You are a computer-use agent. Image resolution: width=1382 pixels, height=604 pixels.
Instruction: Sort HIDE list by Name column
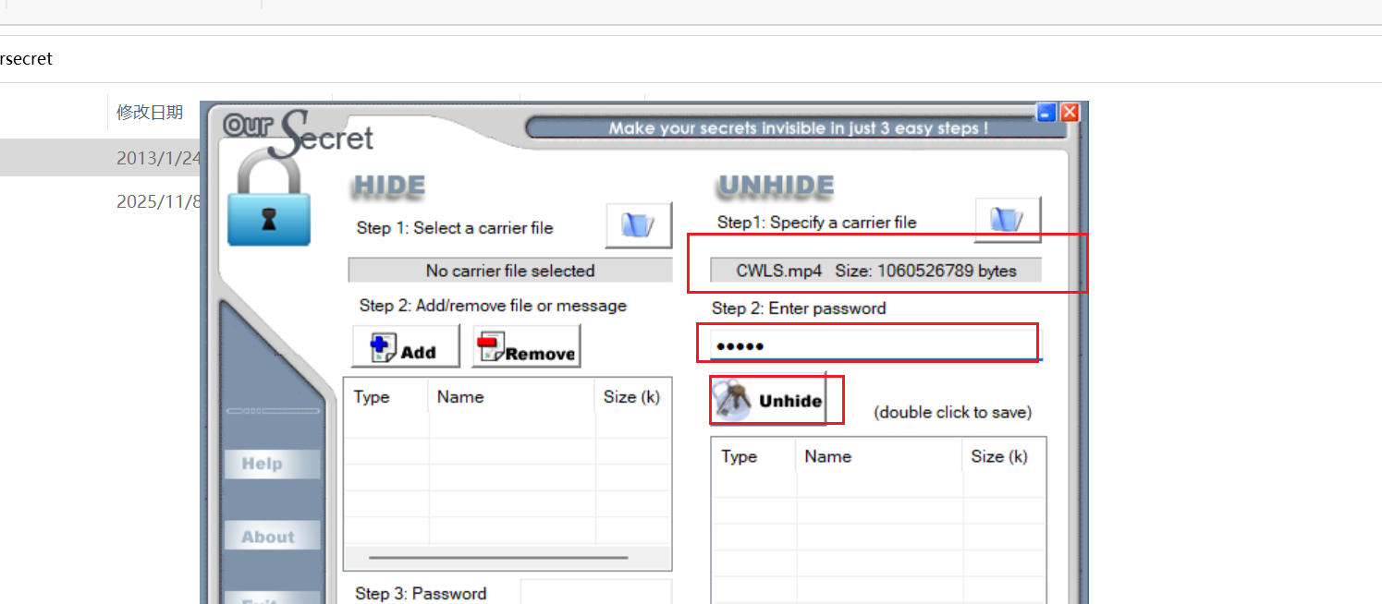460,397
